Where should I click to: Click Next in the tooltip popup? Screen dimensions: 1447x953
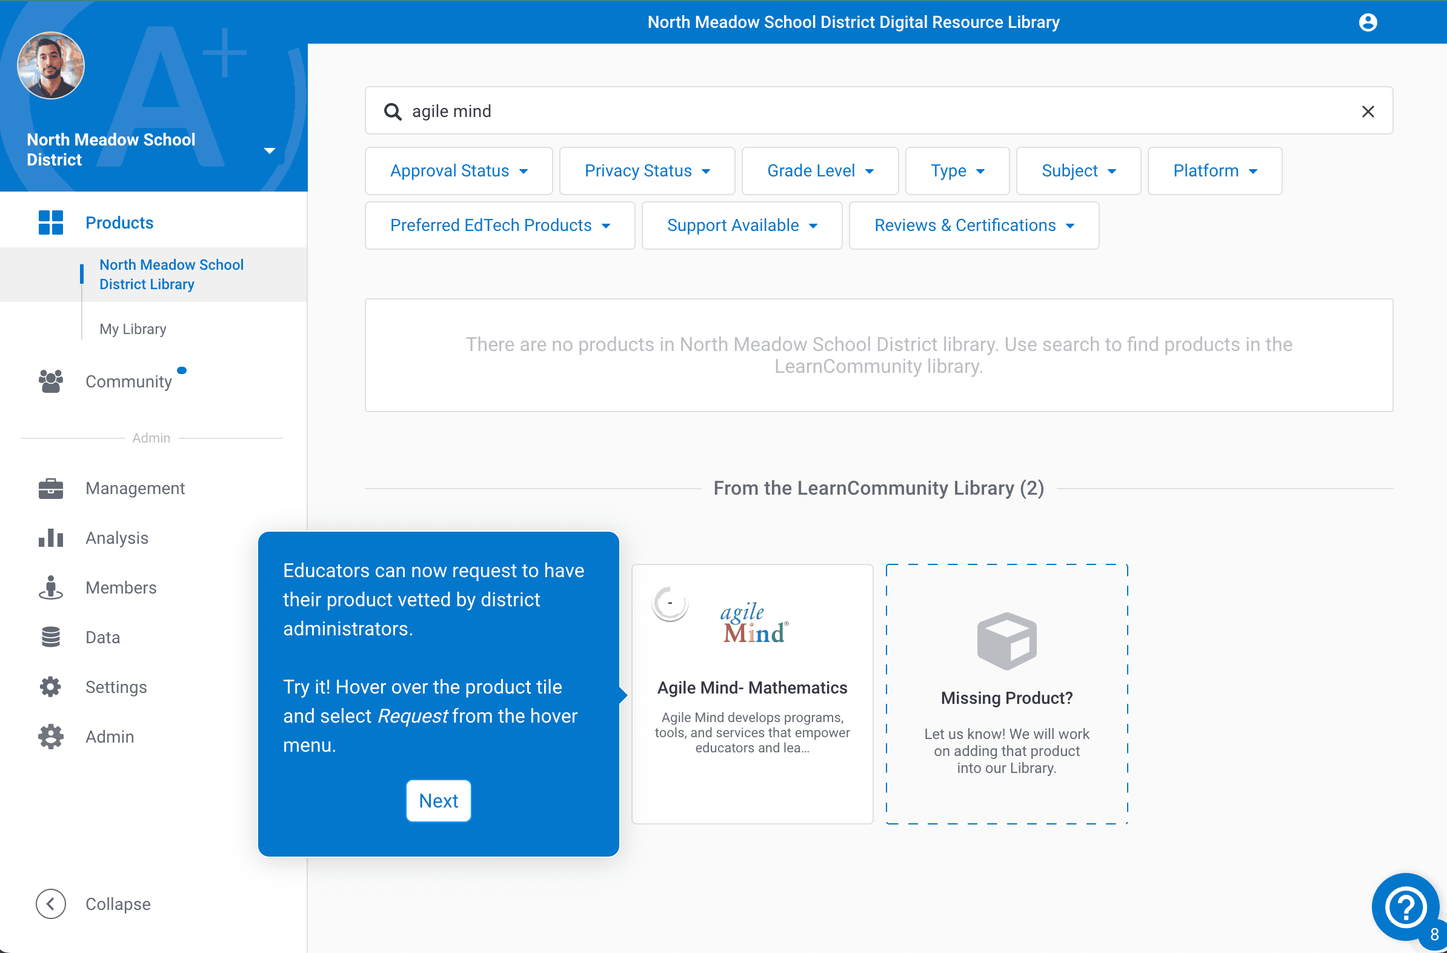coord(438,800)
